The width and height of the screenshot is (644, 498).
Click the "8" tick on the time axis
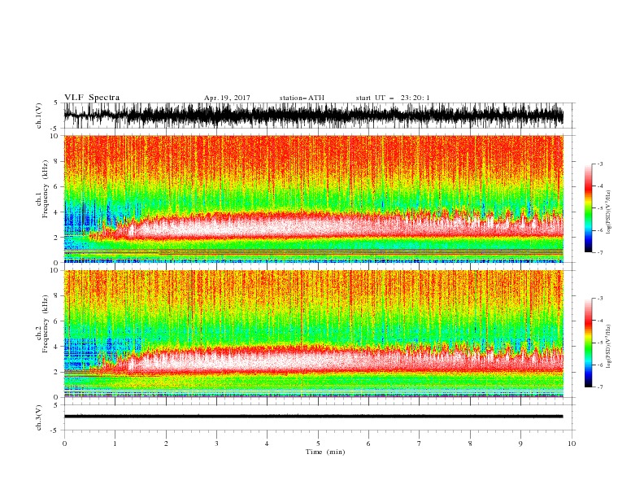pyautogui.click(x=470, y=443)
